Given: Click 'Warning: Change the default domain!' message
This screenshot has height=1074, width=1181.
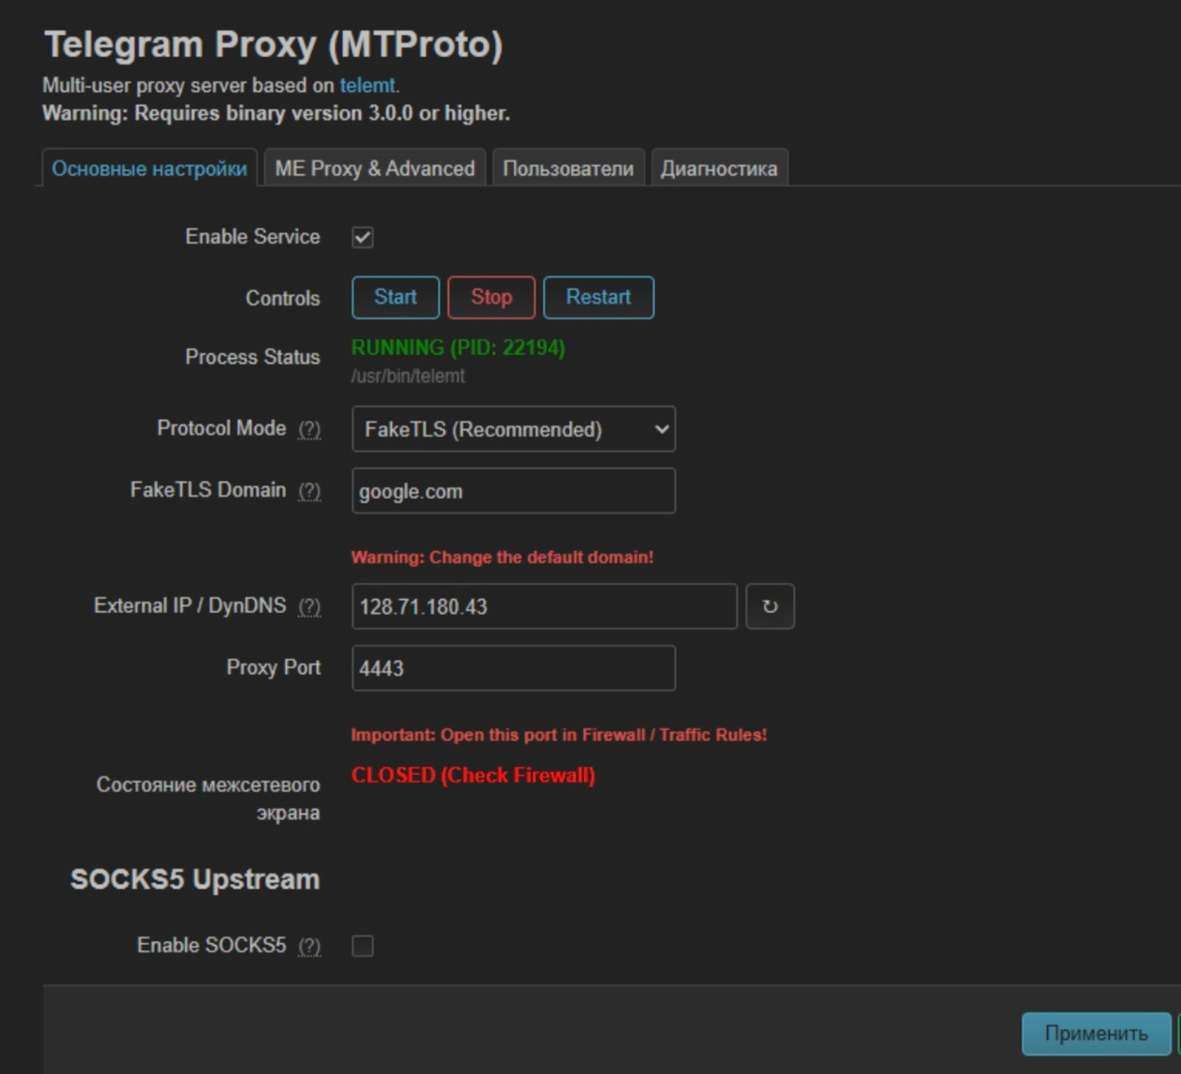Looking at the screenshot, I should (x=503, y=557).
